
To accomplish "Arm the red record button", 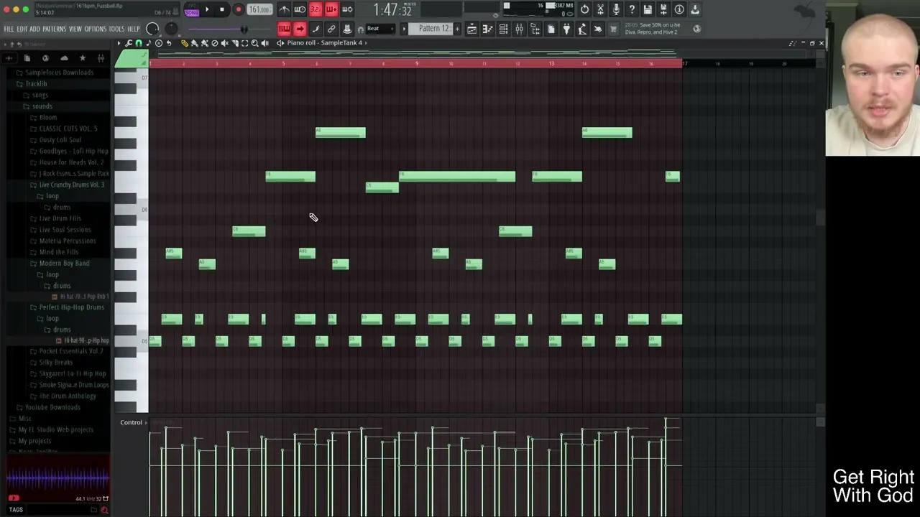I will pos(238,10).
